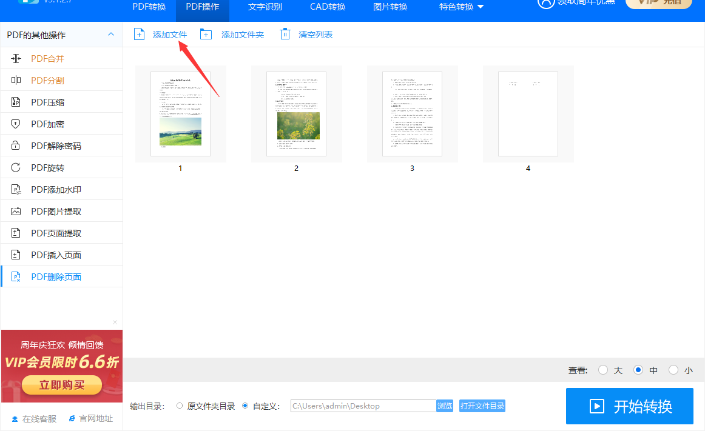Click the PDF插入页面 insert icon
Screen dimensions: 705x431
[16, 255]
